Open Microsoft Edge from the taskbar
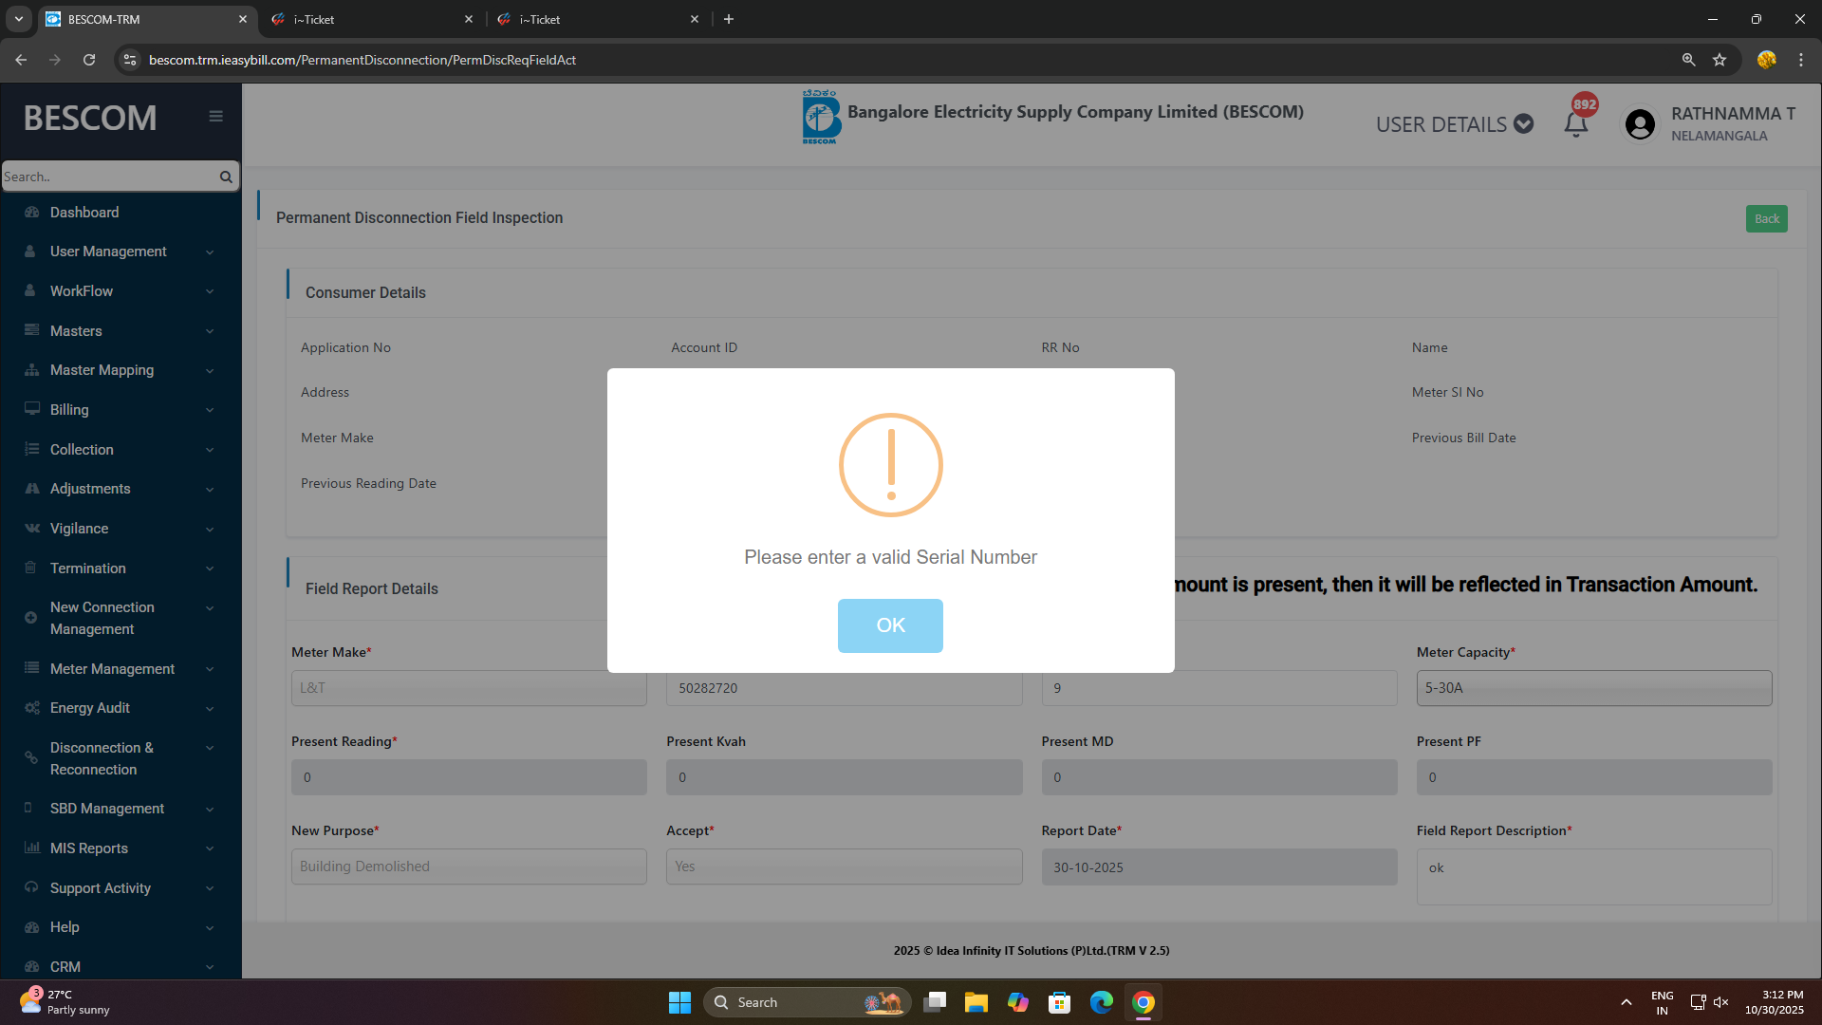Screen dimensions: 1822x1025 tap(1101, 1002)
